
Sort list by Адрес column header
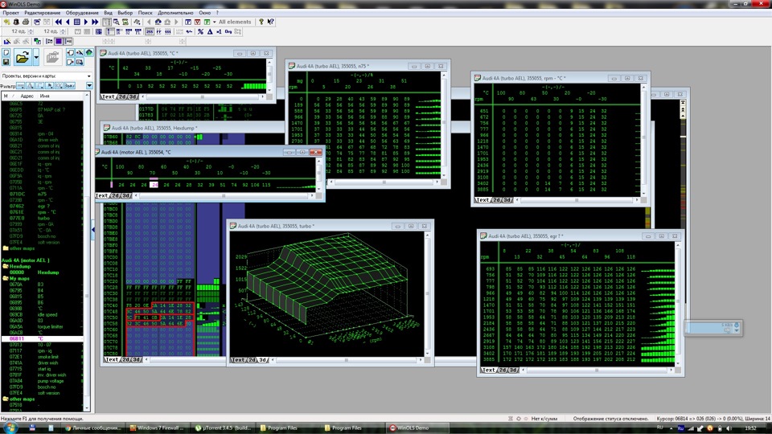tap(27, 96)
